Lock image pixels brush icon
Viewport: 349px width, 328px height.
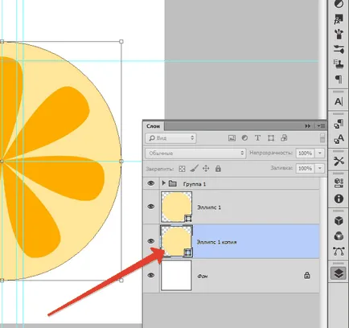(x=194, y=168)
